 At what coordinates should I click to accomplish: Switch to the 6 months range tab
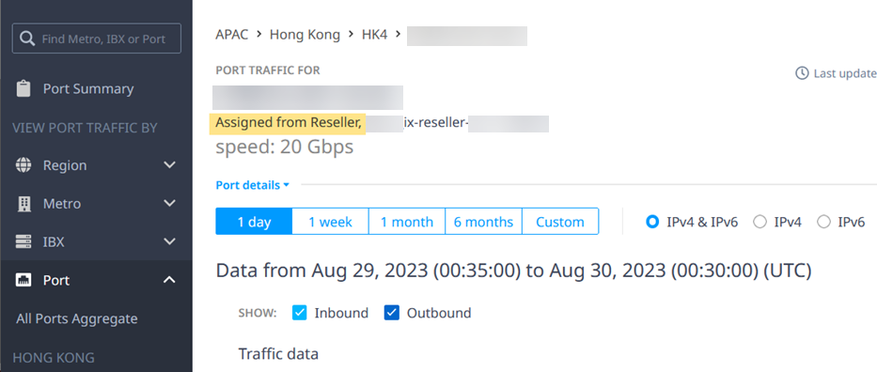[x=483, y=222]
